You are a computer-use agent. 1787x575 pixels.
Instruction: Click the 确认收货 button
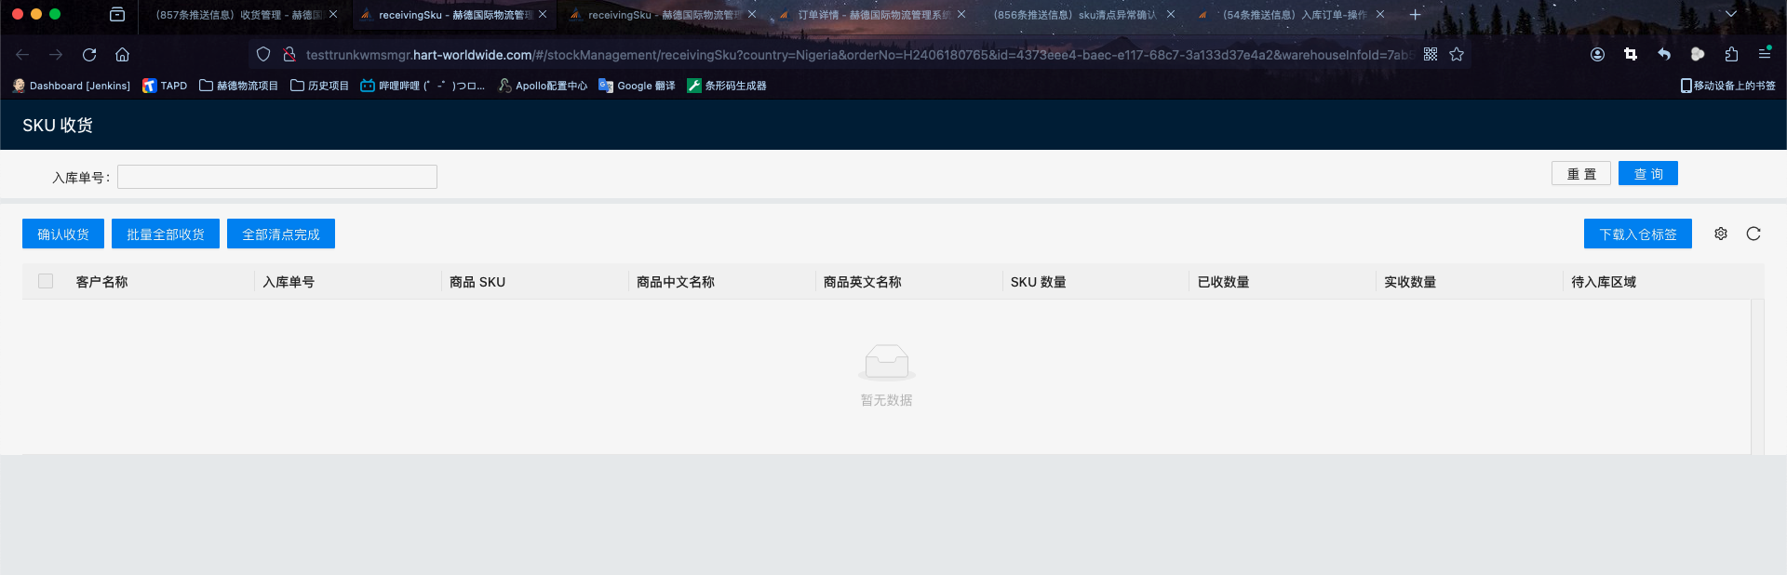(63, 234)
